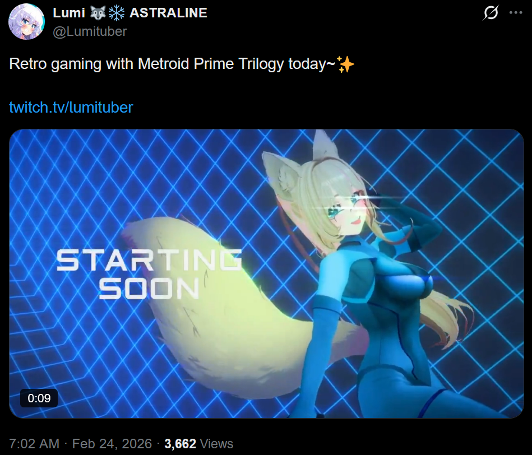Click the 0:09 video duration badge
The image size is (532, 455).
tap(39, 398)
